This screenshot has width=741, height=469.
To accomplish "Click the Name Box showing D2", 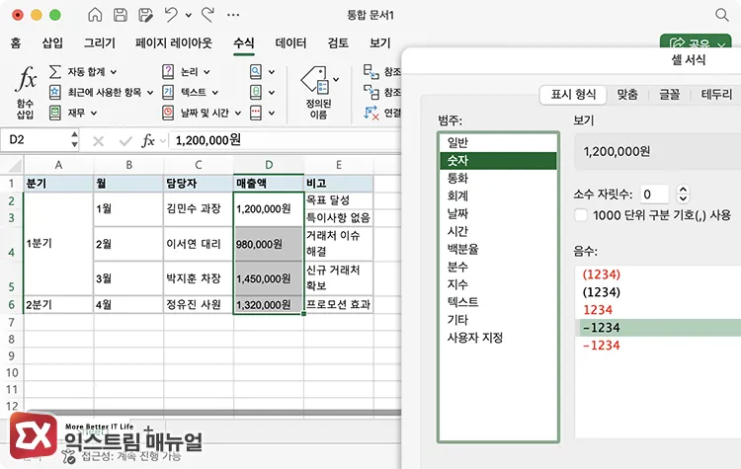I will (36, 140).
